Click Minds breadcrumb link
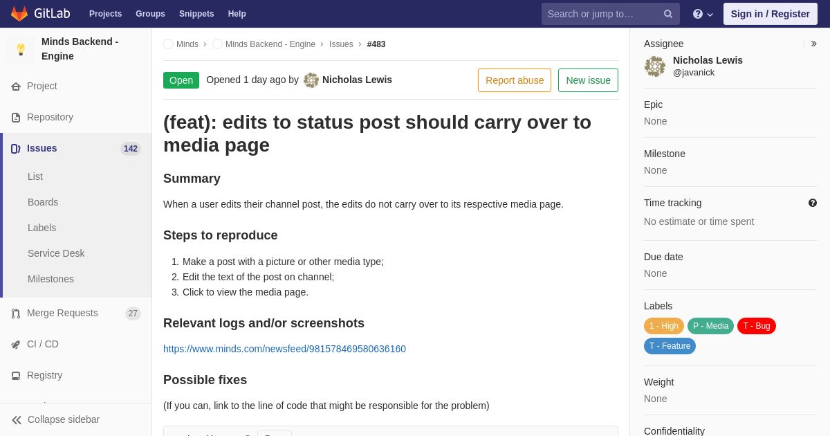Image resolution: width=830 pixels, height=436 pixels. coord(187,44)
